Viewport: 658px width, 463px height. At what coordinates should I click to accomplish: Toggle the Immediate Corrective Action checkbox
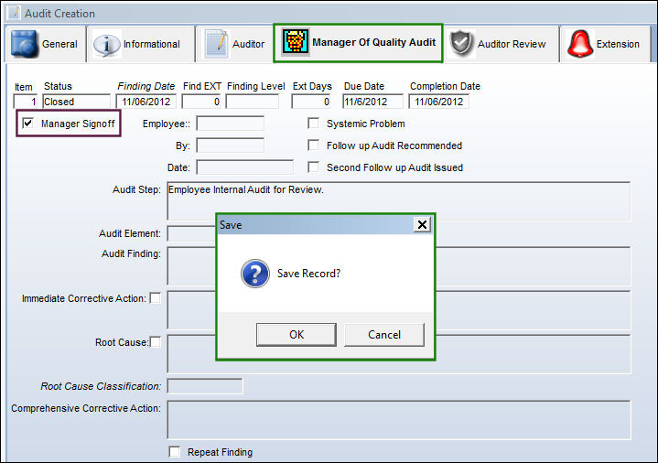coord(156,298)
